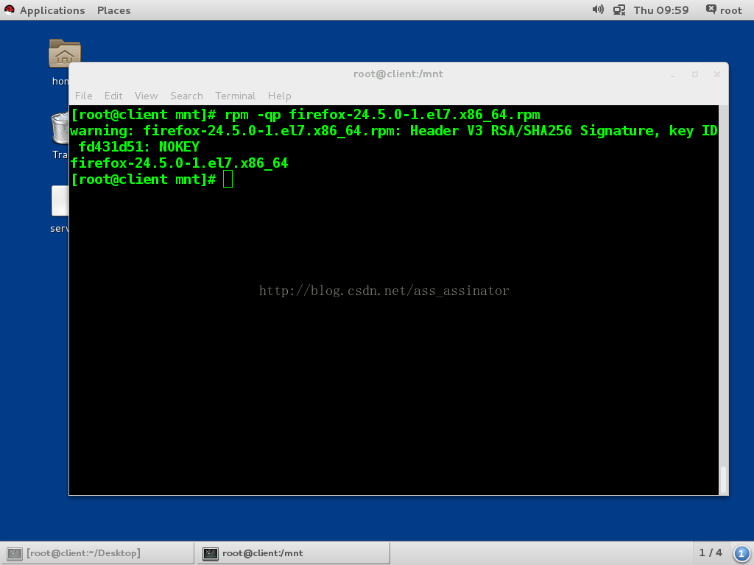
Task: Open the volume speaker icon
Action: tap(598, 10)
